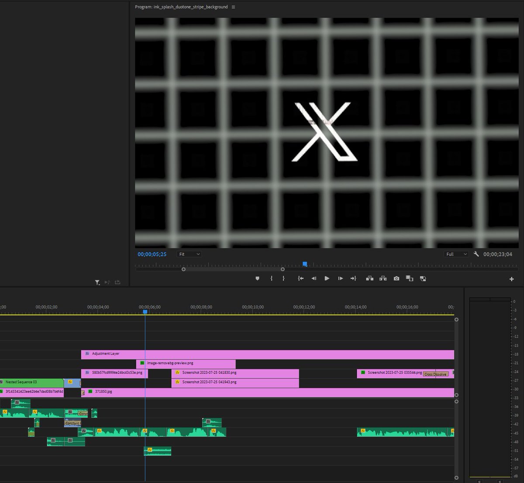This screenshot has height=483, width=524.
Task: Click the 00;00;05;25 playhead timecode field
Action: [x=152, y=254]
